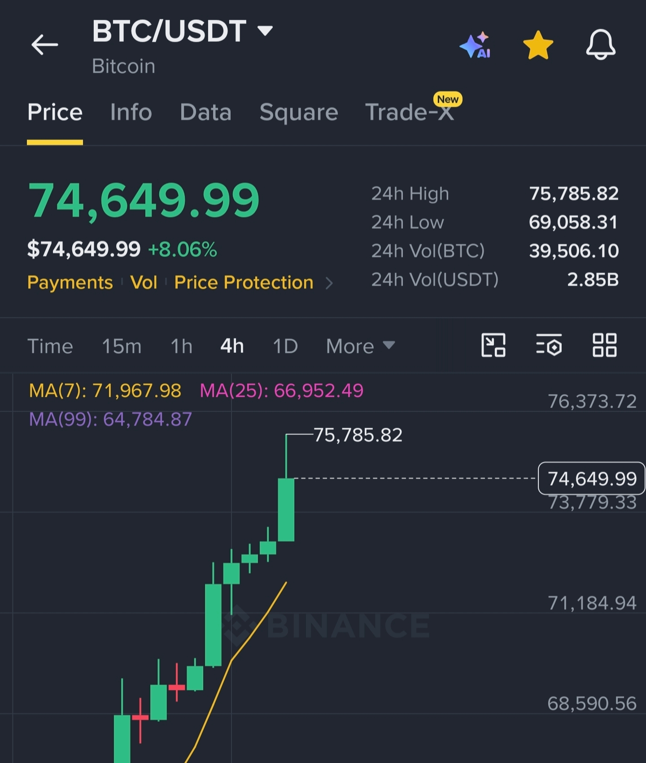
Task: Open the AI assistant sparkle icon
Action: pyautogui.click(x=475, y=45)
